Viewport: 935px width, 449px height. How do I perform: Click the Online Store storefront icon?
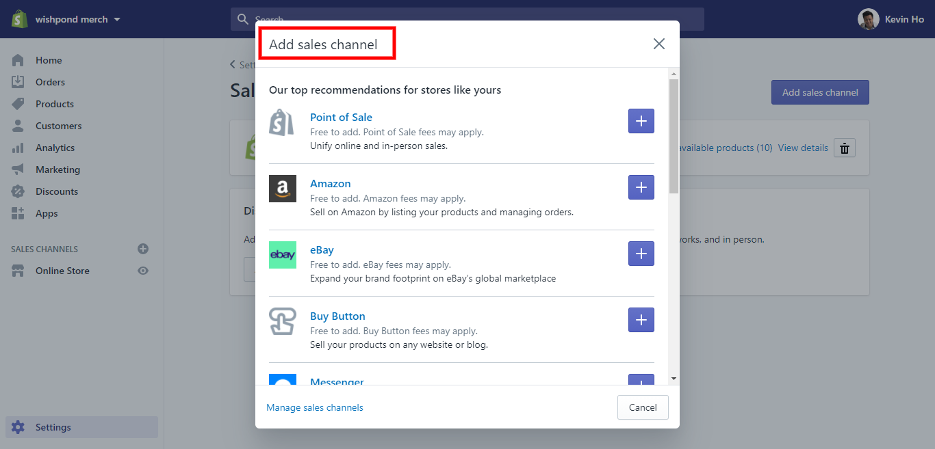[x=18, y=271]
